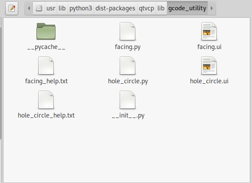
Task: Expand path bar left with arrow
Action: click(x=29, y=8)
